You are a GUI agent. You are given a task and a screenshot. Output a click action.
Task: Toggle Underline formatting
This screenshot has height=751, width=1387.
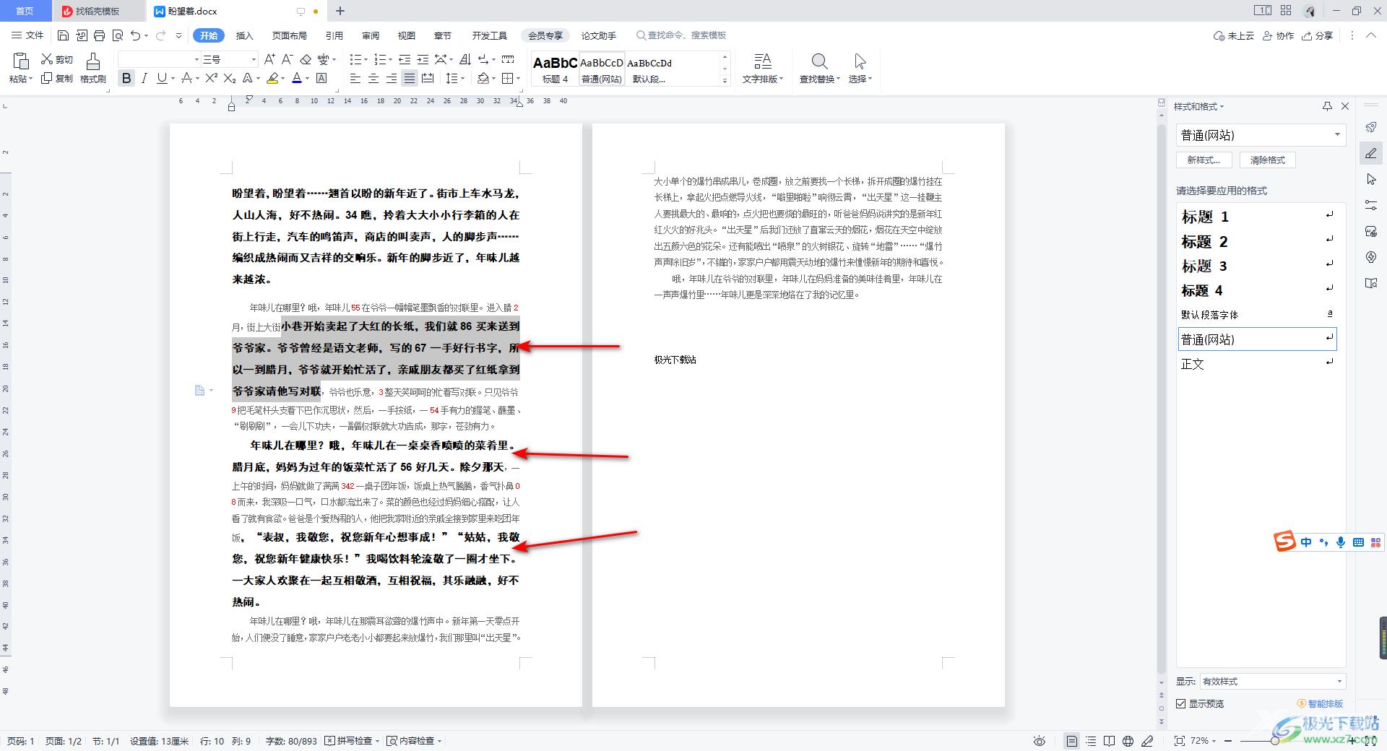pos(162,78)
